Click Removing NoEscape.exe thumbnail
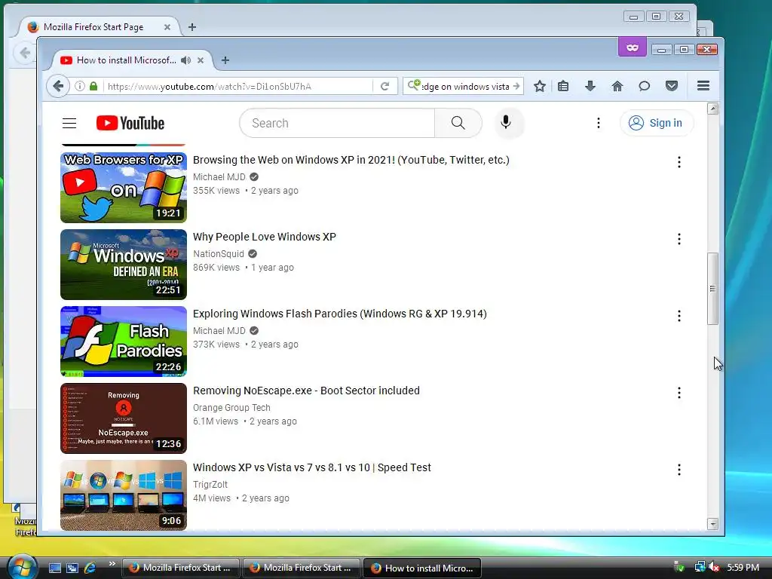772x579 pixels. 124,418
